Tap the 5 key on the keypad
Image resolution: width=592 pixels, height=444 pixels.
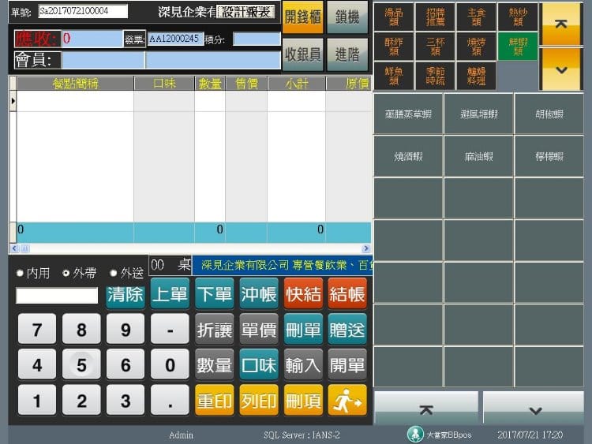(x=81, y=365)
